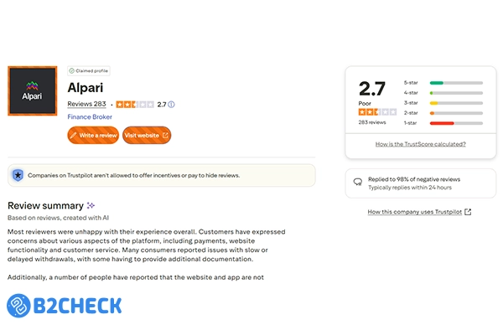Click the B2CHECK logo watermark
503x335 pixels.
tap(65, 307)
